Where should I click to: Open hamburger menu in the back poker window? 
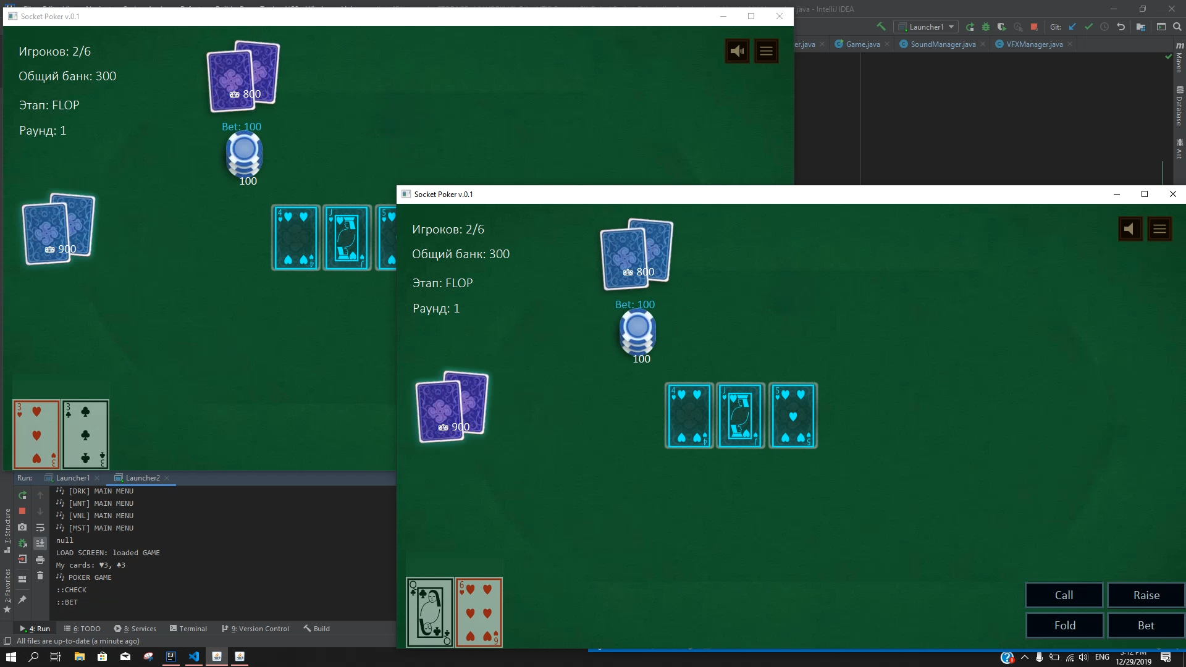click(766, 51)
